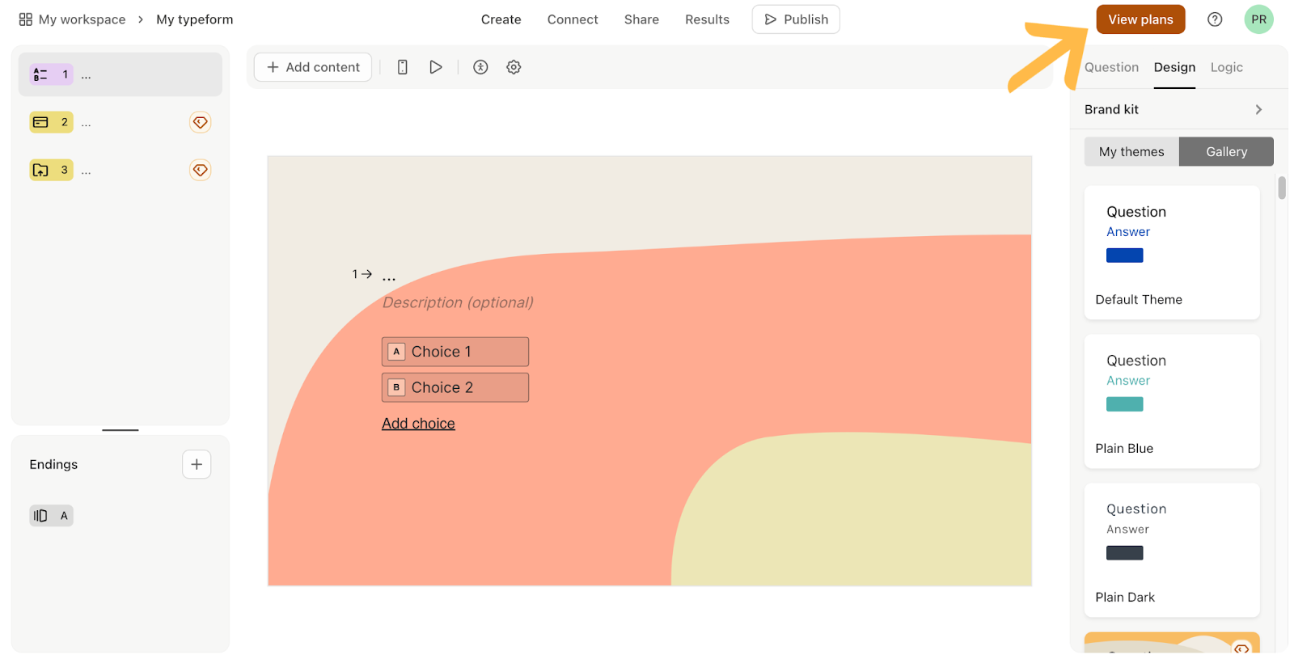Select question 1 multiple choice item
Viewport: 1294px width, 663px height.
120,74
